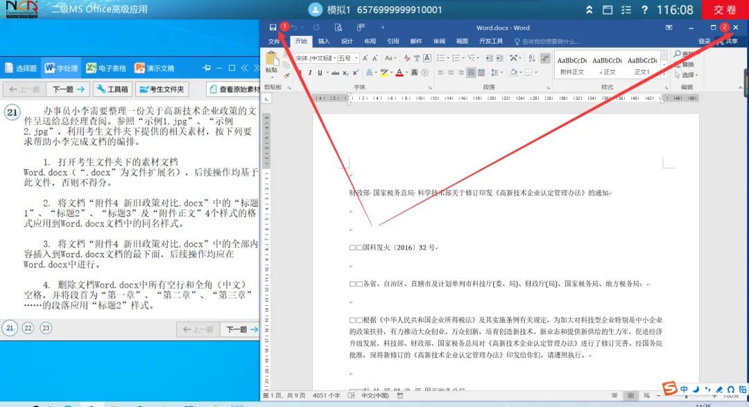Open the text highlight color tool
The height and width of the screenshot is (407, 749).
pos(384,72)
